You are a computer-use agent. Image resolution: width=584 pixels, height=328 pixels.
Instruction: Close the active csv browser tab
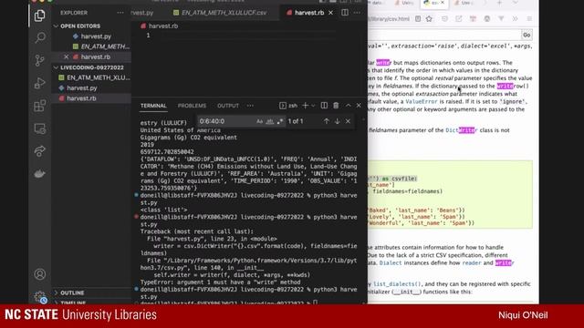(x=443, y=3)
